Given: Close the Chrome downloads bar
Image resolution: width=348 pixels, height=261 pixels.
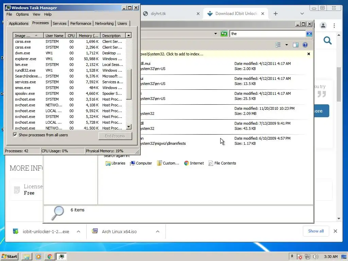Looking at the screenshot, I should (335, 231).
